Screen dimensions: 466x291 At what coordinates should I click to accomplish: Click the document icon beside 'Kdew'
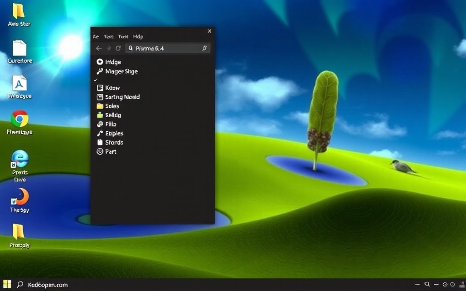[100, 88]
